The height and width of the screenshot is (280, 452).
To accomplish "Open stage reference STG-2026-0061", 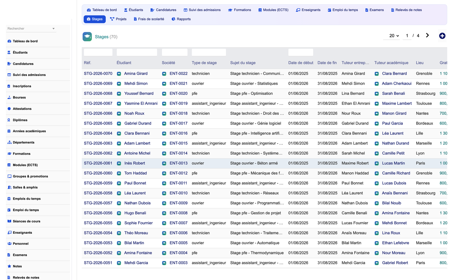I will [98, 163].
